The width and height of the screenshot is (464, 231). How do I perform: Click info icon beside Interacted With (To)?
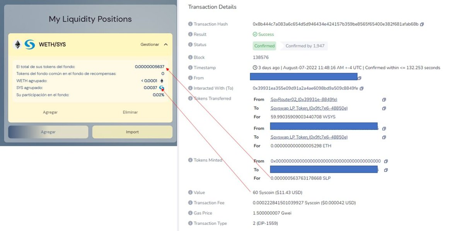point(190,88)
